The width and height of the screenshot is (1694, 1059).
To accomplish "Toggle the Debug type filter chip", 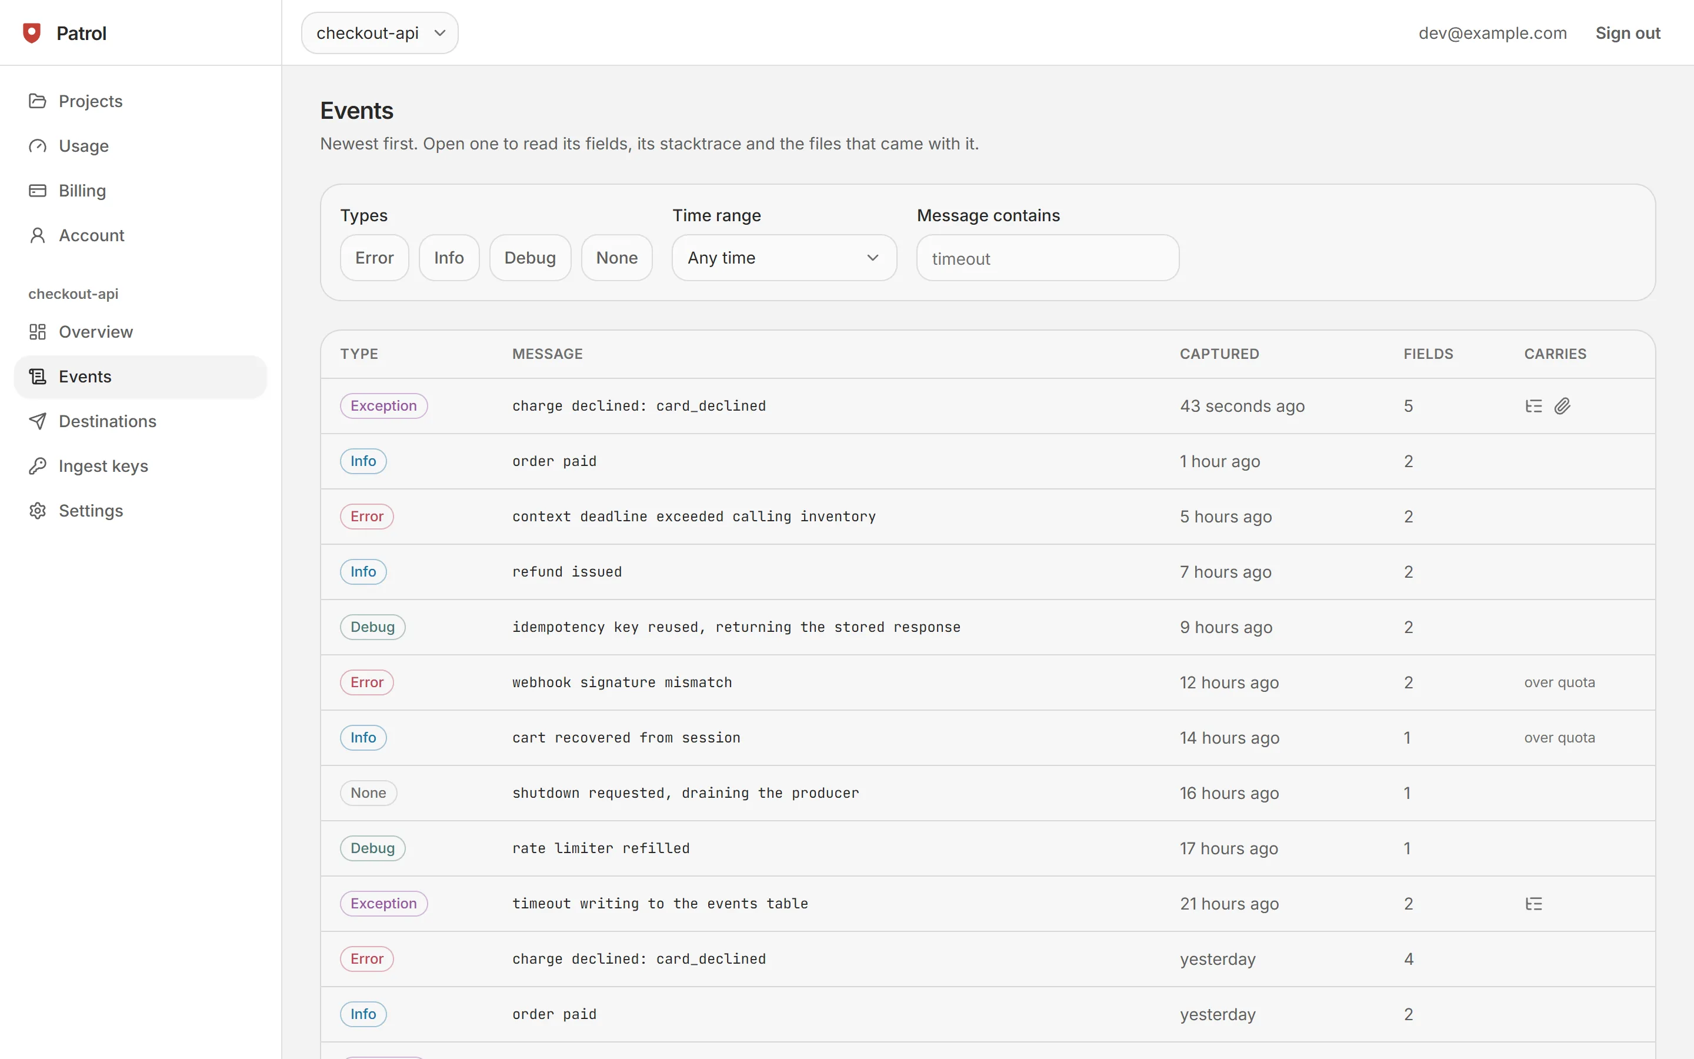I will (530, 258).
